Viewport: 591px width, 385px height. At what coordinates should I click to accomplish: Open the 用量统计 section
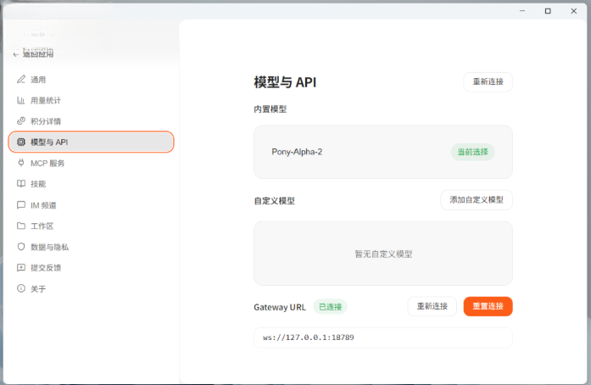pyautogui.click(x=91, y=100)
